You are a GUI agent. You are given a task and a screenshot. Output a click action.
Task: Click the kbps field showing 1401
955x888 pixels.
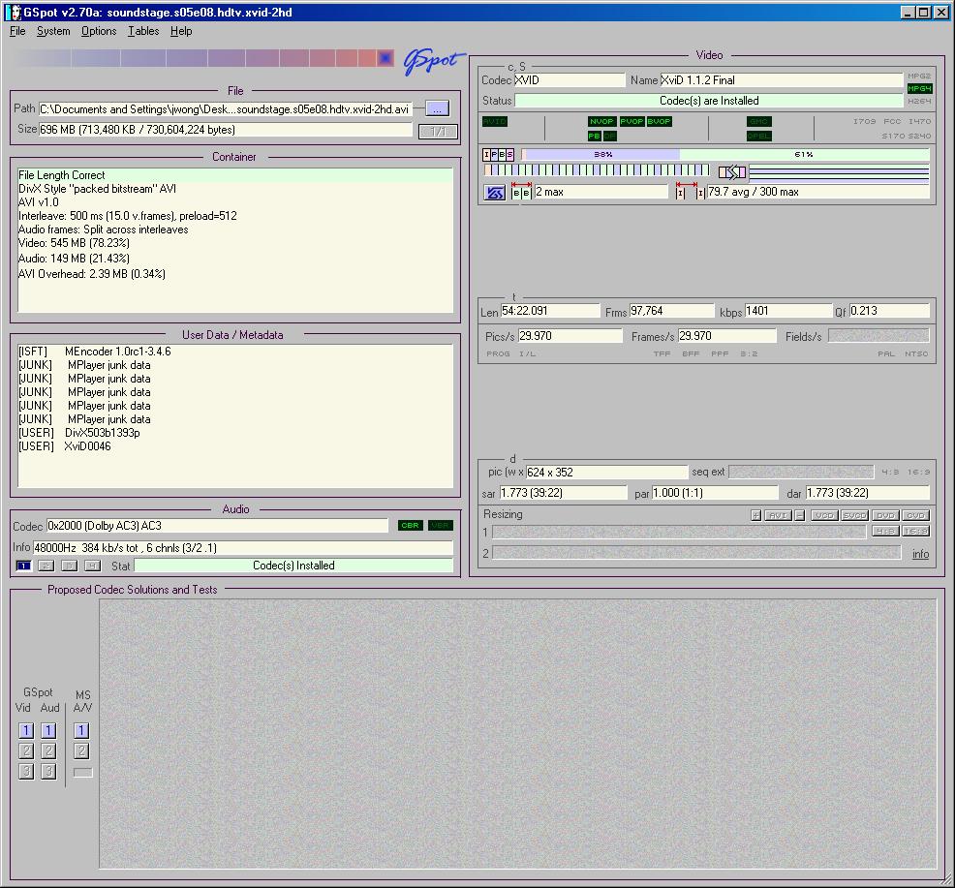(x=788, y=311)
